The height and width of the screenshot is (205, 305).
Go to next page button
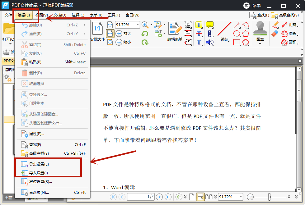click(159, 197)
